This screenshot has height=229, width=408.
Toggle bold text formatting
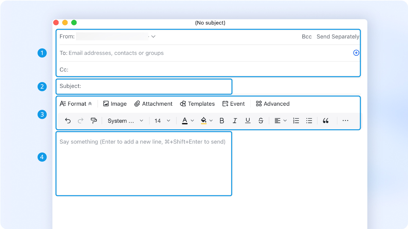(x=222, y=120)
